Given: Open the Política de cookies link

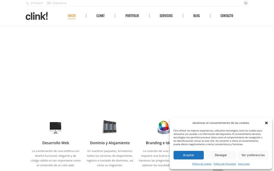Looking at the screenshot, I should coord(202,164).
